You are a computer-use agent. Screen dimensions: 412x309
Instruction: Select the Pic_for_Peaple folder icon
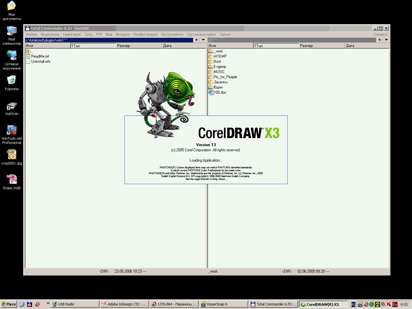[x=211, y=77]
